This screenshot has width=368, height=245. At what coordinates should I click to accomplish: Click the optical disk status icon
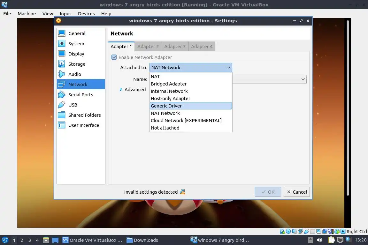coord(288,231)
